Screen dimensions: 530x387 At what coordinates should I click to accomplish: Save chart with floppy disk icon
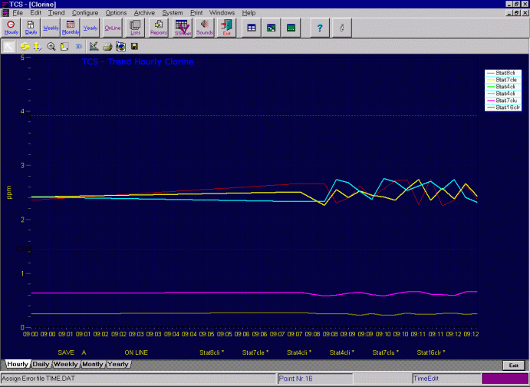(x=134, y=46)
